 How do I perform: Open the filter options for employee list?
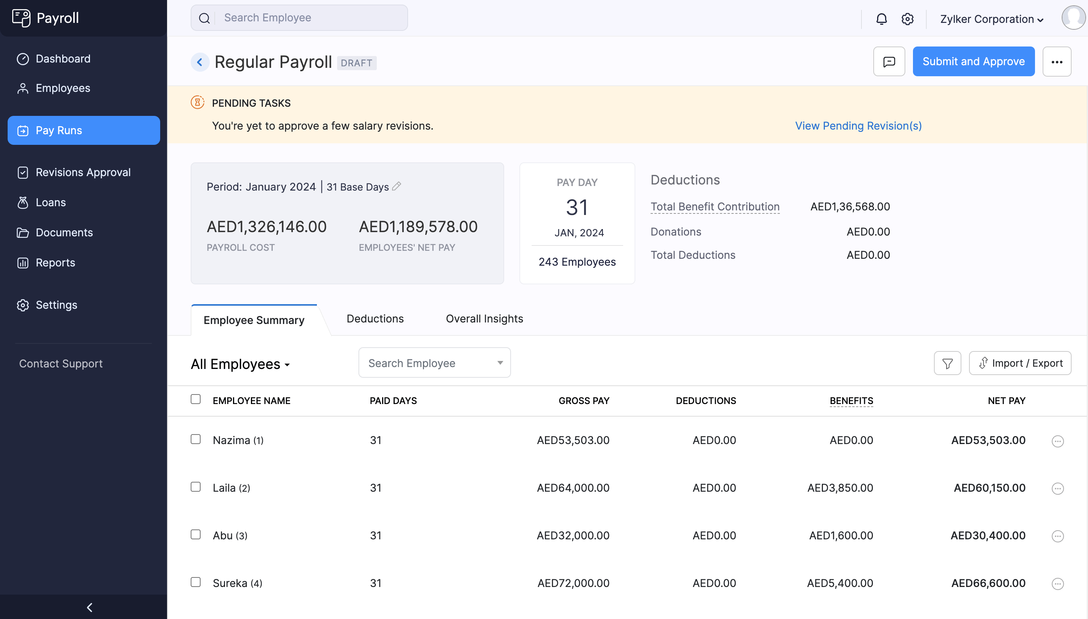click(947, 362)
